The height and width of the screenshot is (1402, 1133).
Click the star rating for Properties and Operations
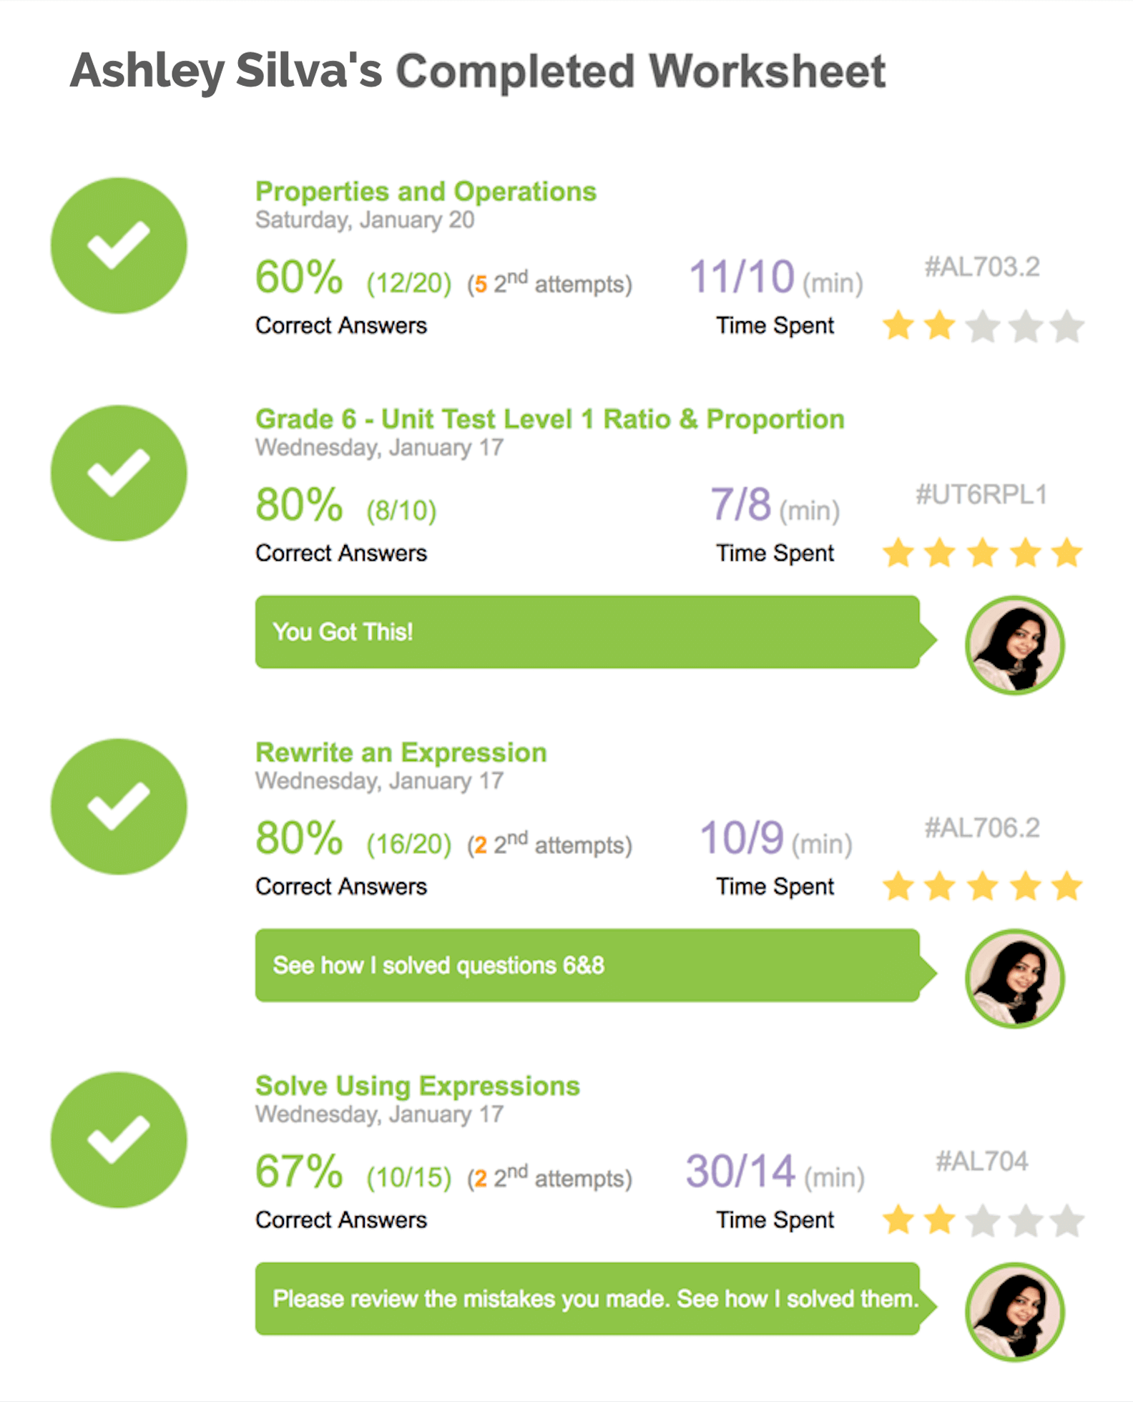[983, 326]
